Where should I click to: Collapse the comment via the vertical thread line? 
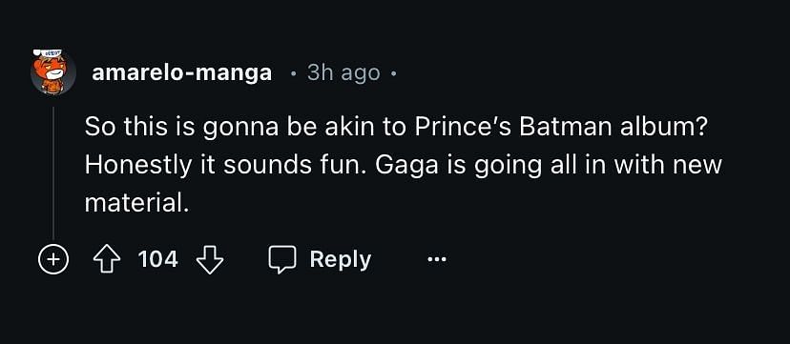coord(52,172)
